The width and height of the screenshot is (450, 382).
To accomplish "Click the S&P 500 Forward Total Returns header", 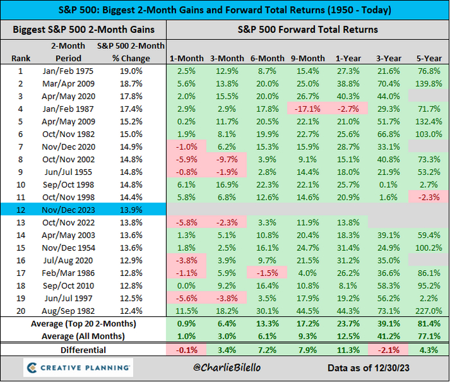I will click(x=308, y=30).
